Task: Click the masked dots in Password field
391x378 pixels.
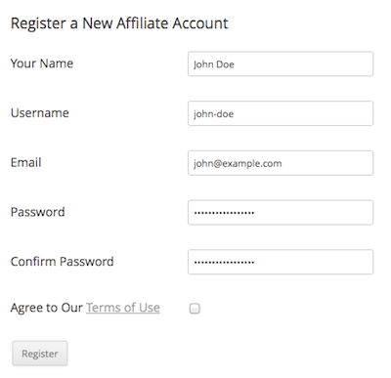Action: pyautogui.click(x=224, y=213)
